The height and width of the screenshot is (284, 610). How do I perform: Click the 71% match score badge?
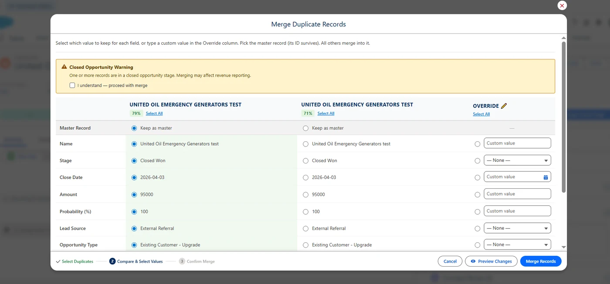(308, 114)
